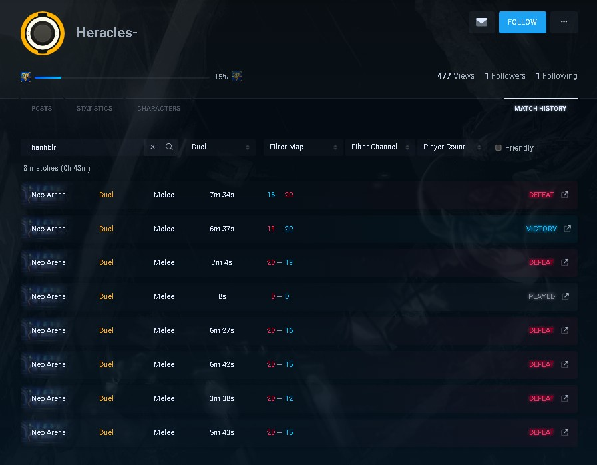Expand the Duel game mode dropdown

click(220, 147)
